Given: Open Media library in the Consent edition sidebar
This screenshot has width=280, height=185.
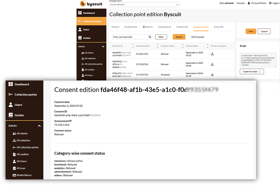Looking at the screenshot, I should point(22,175).
